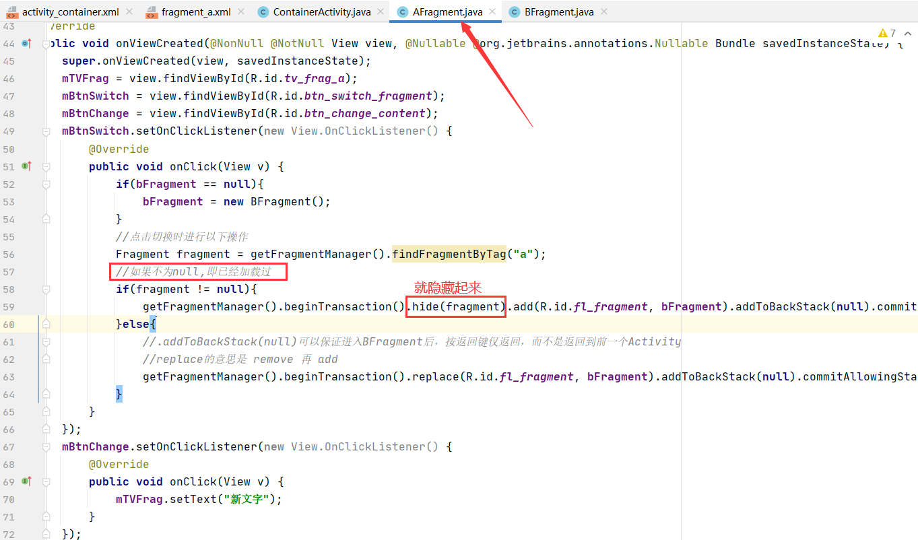The height and width of the screenshot is (540, 918).
Task: Toggle the else fold marker on line 60
Action: pyautogui.click(x=46, y=323)
